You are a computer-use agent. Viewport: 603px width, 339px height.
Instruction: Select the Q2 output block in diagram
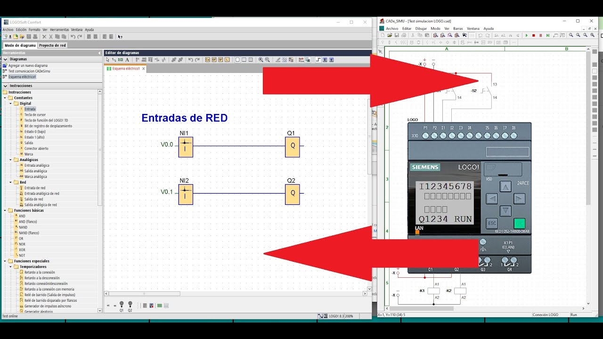[293, 194]
